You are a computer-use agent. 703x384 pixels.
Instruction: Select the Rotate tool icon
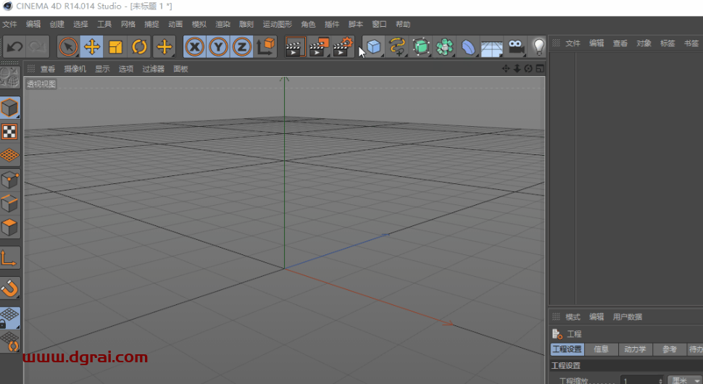coord(140,48)
